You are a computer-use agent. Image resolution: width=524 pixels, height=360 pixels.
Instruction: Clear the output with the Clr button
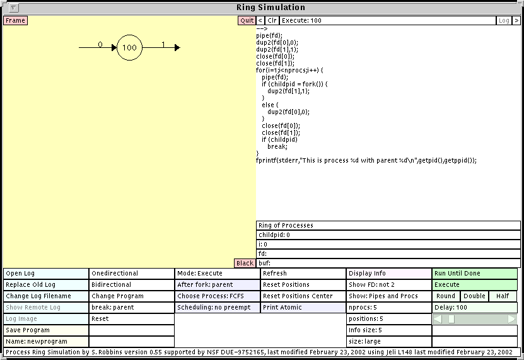pos(272,20)
